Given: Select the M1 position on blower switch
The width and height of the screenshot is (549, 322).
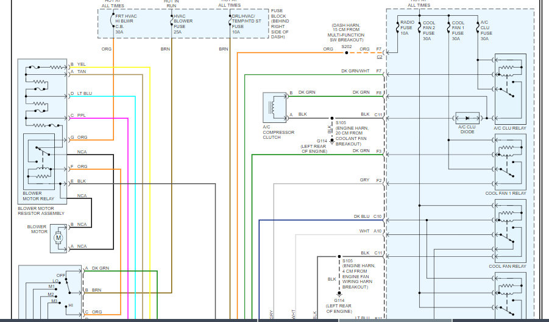Looking at the screenshot, I should [52, 287].
